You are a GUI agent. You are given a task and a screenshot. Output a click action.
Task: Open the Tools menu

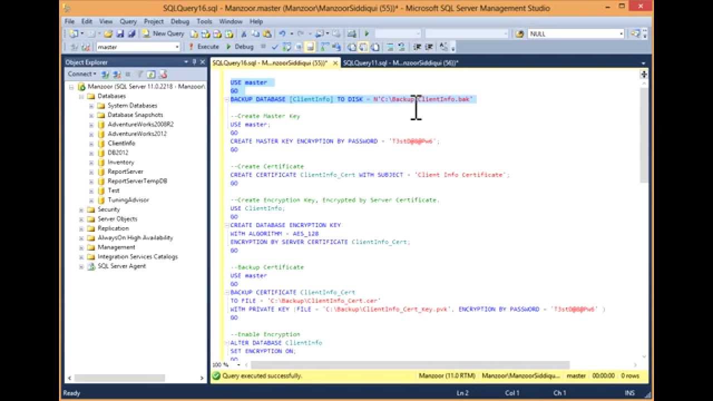pyautogui.click(x=204, y=21)
